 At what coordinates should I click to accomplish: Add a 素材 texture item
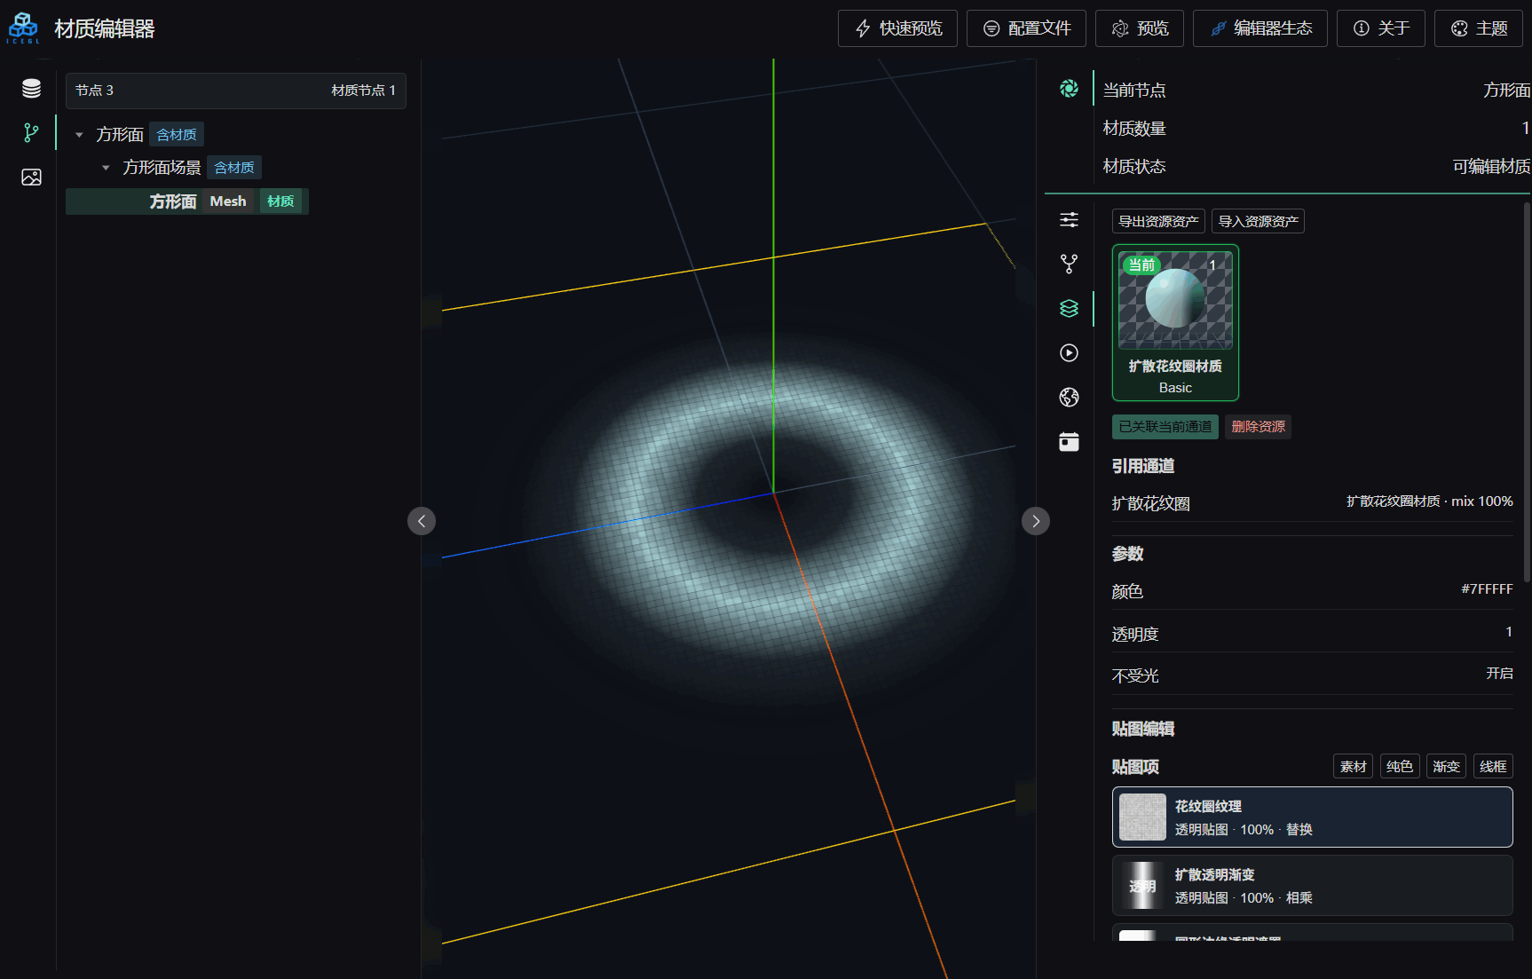click(1353, 766)
